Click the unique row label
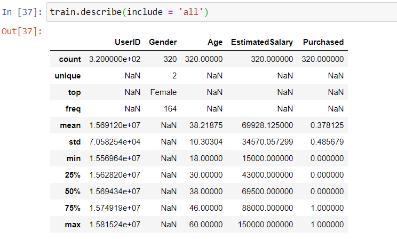This screenshot has height=239, width=397. coord(68,76)
